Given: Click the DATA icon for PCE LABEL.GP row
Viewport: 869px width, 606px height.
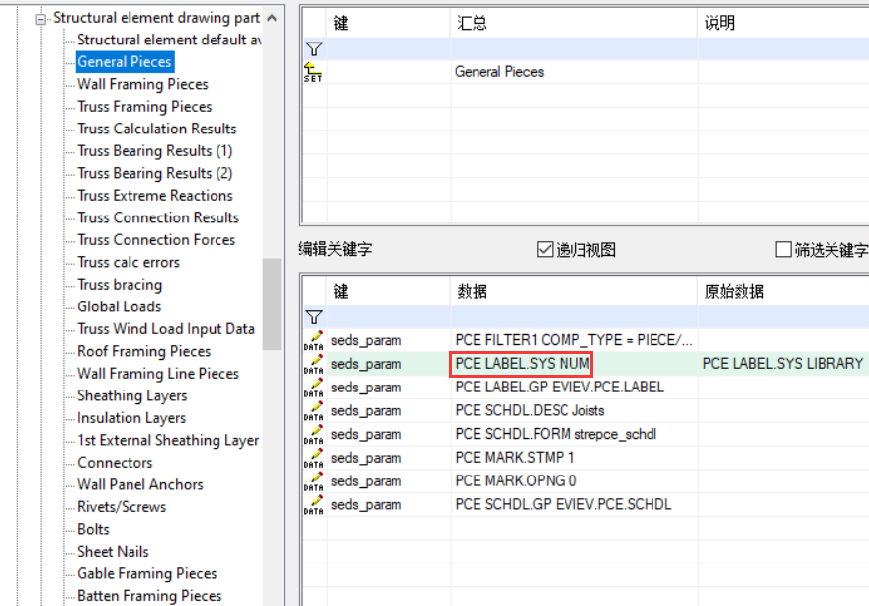Looking at the screenshot, I should coord(313,388).
